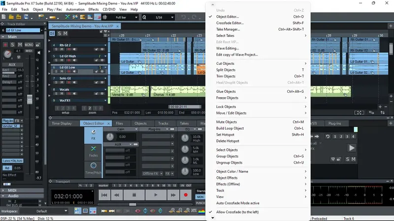This screenshot has width=394, height=221.
Task: Click the rainbow spectral display icon
Action: (201, 211)
